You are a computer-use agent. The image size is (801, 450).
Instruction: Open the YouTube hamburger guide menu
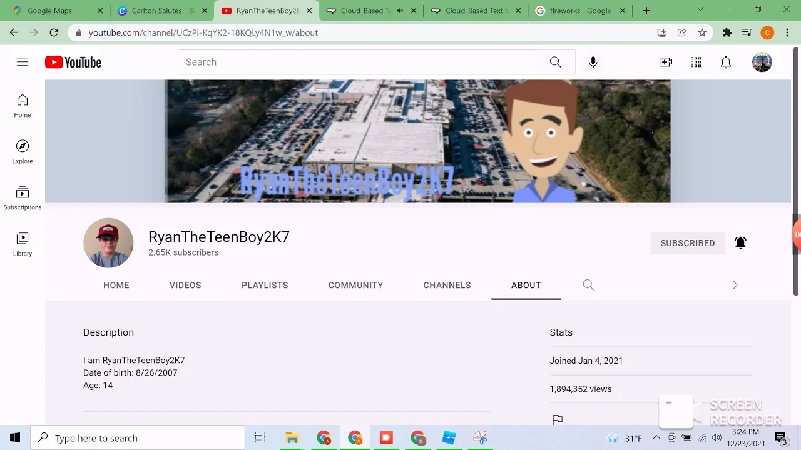coord(23,62)
